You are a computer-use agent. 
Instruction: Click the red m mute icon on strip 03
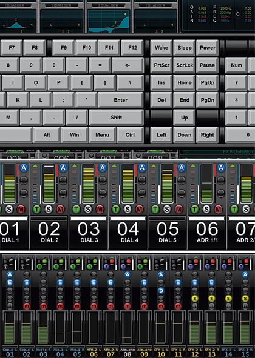[x=44, y=306]
